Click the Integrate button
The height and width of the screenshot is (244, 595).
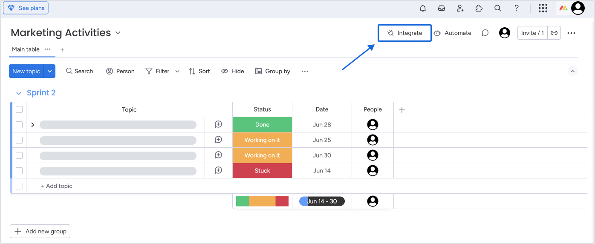404,33
